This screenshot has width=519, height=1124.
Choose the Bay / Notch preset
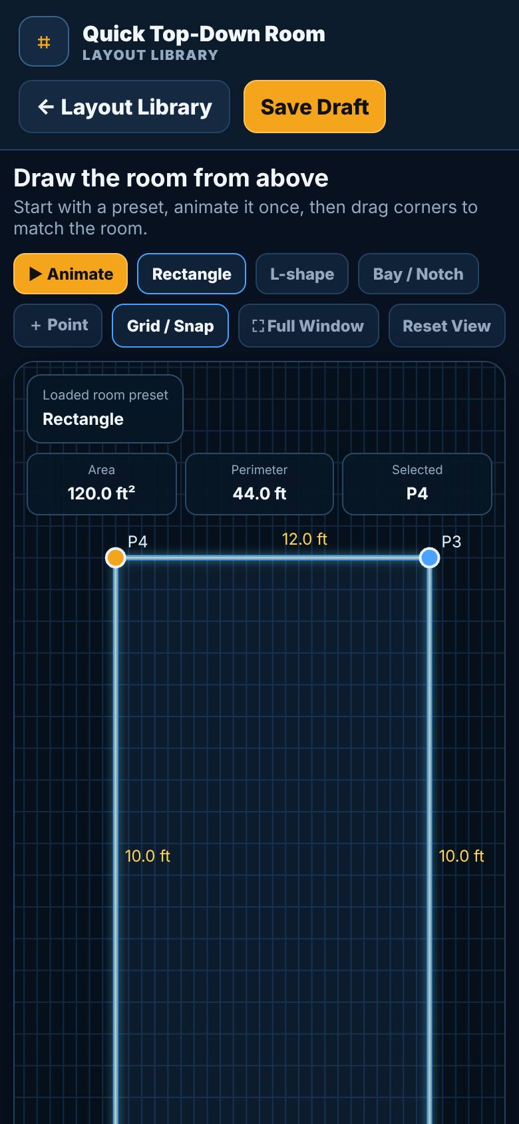[419, 274]
